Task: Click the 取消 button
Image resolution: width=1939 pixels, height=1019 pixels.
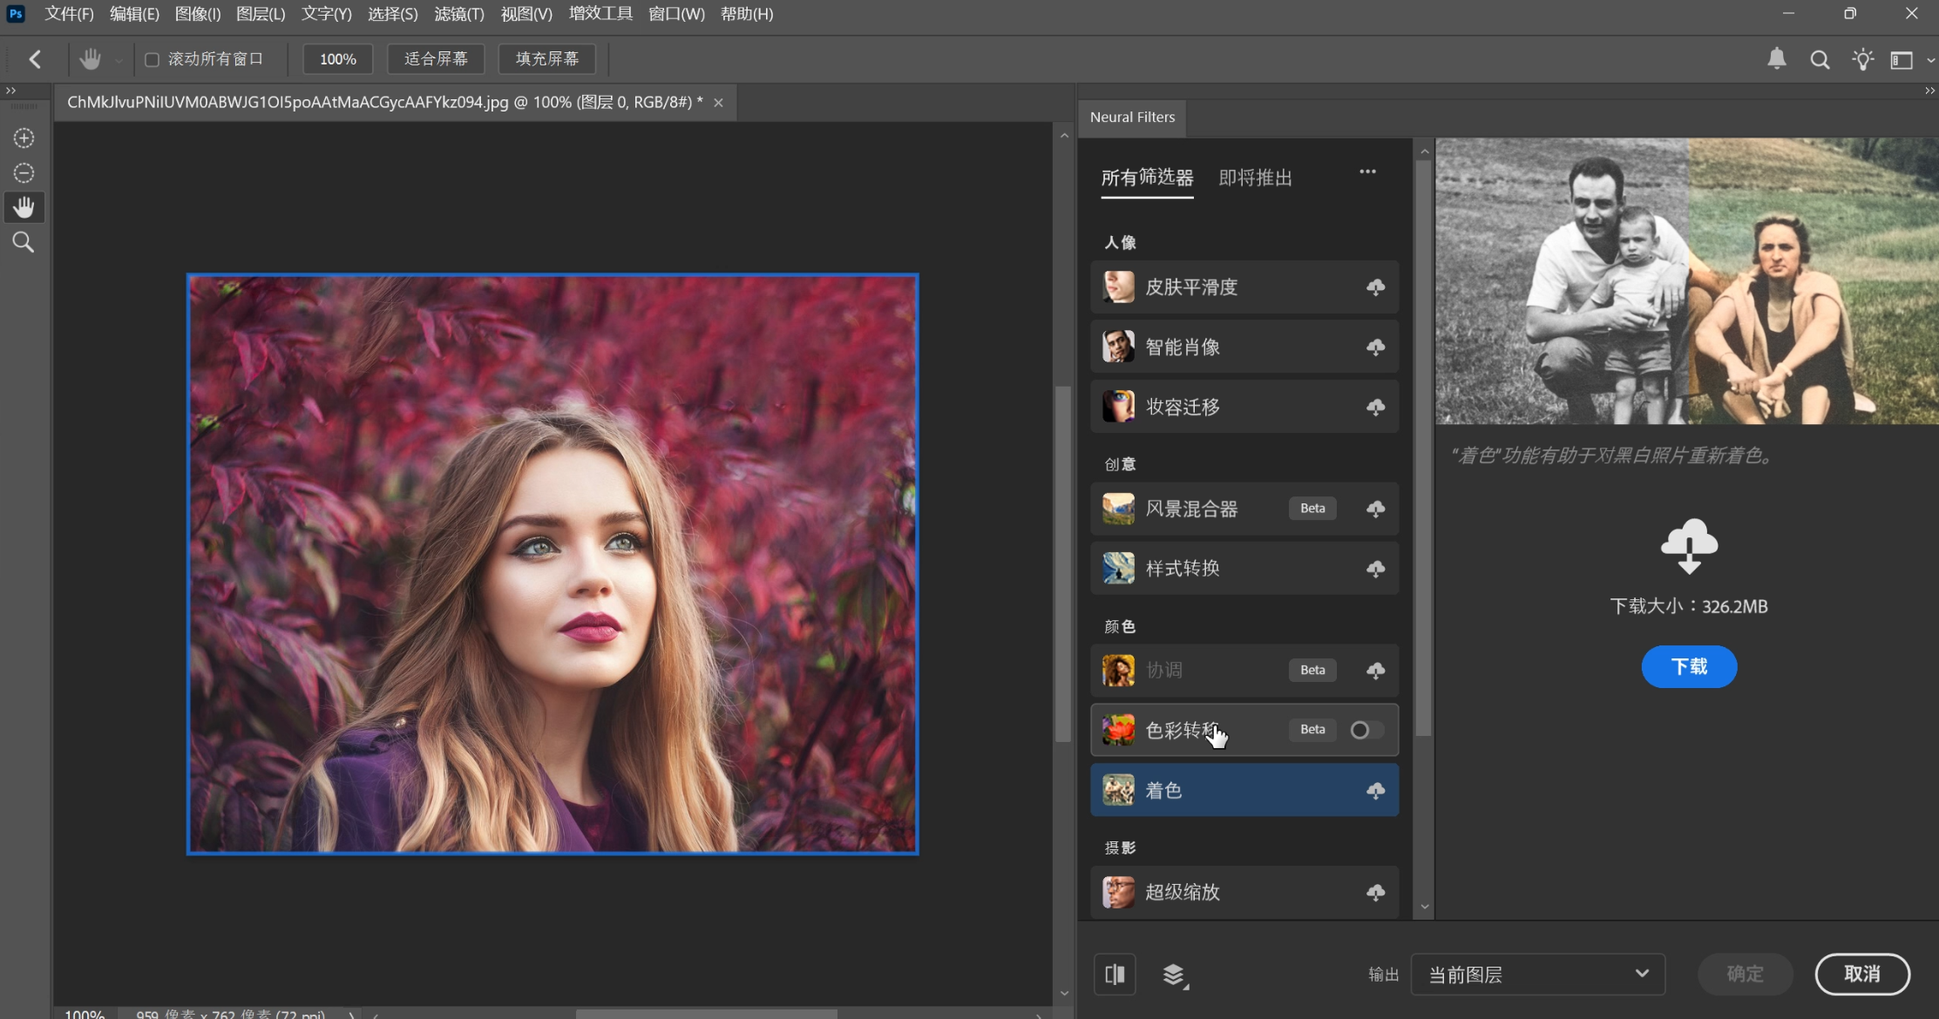Action: 1862,974
